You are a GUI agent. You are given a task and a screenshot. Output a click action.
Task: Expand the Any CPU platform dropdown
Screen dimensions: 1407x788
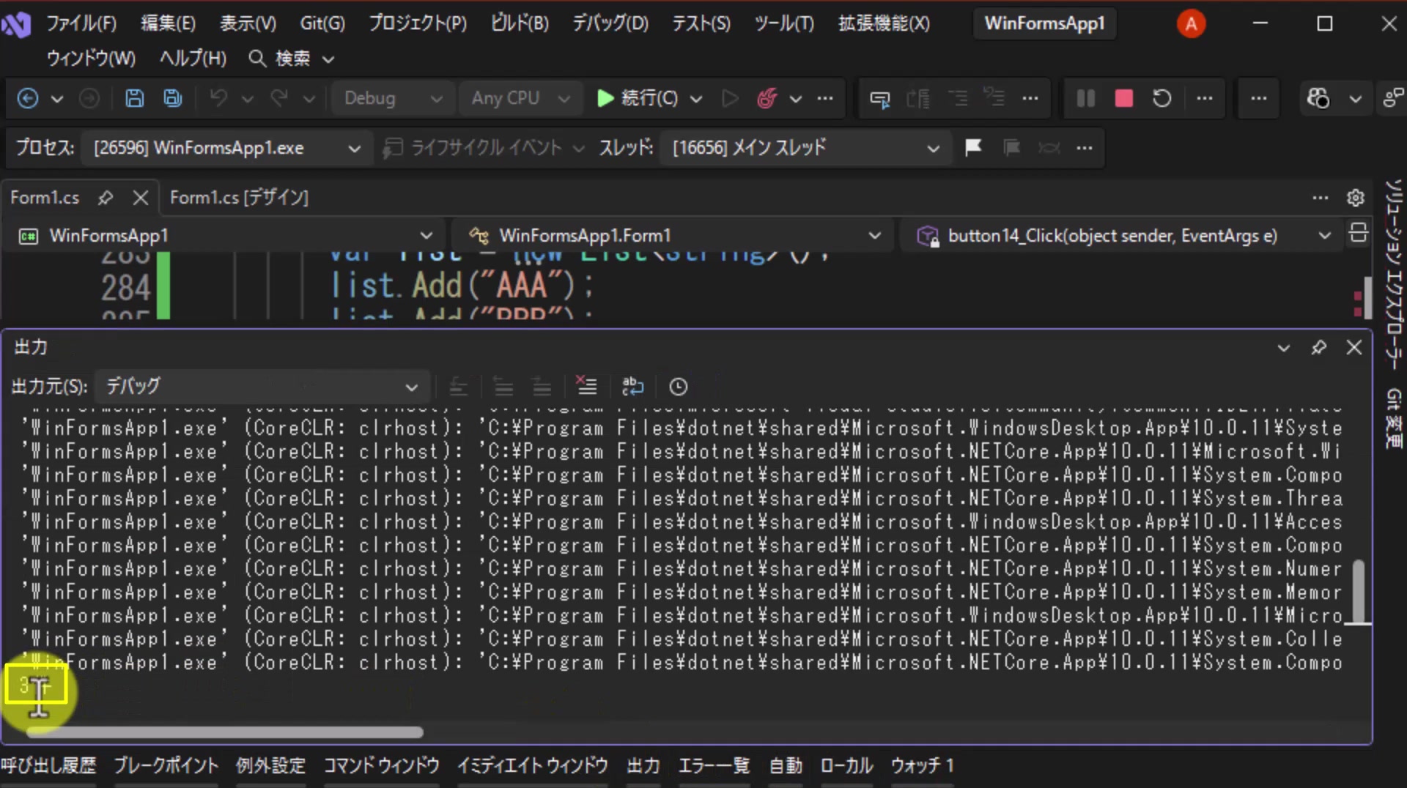520,98
